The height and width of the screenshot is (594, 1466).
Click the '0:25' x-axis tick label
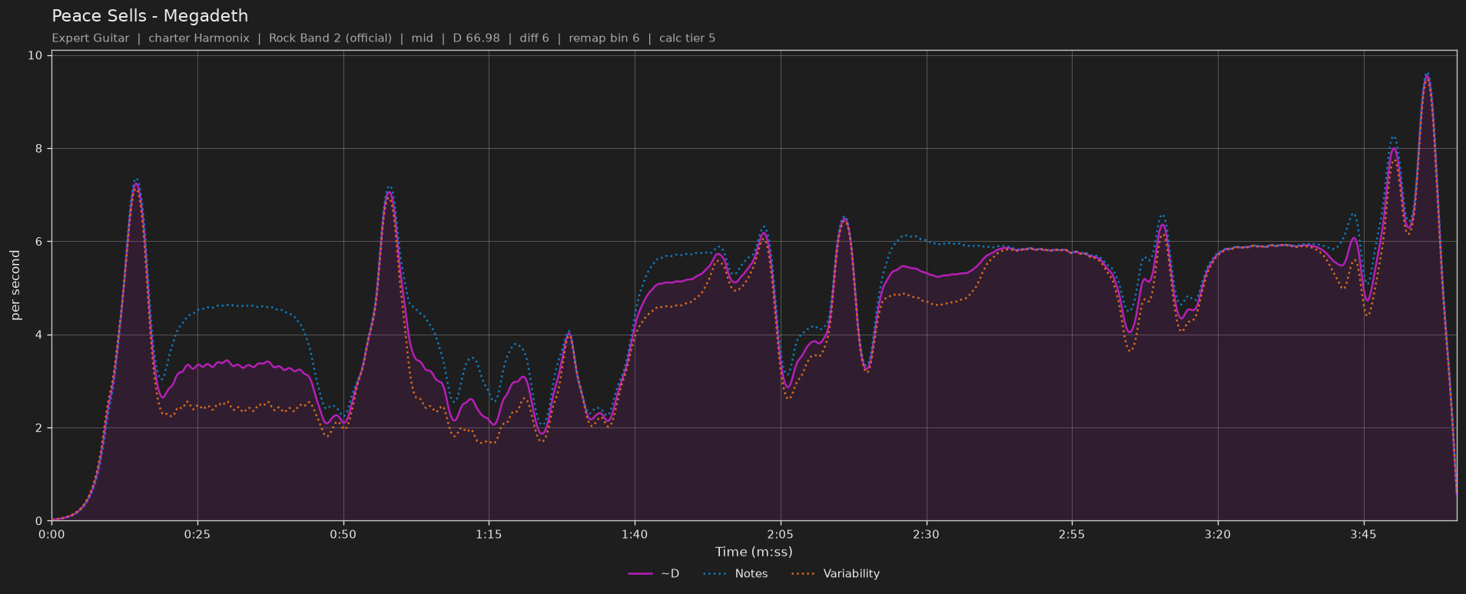(197, 535)
